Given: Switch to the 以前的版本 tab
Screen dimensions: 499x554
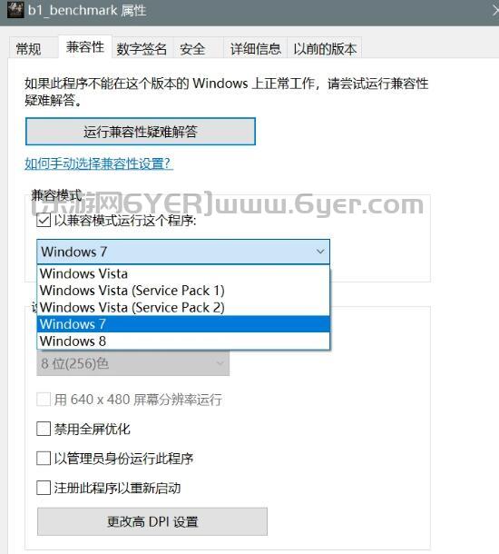Looking at the screenshot, I should 325,48.
